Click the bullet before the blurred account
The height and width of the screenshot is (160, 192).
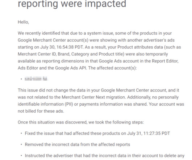(21, 79)
